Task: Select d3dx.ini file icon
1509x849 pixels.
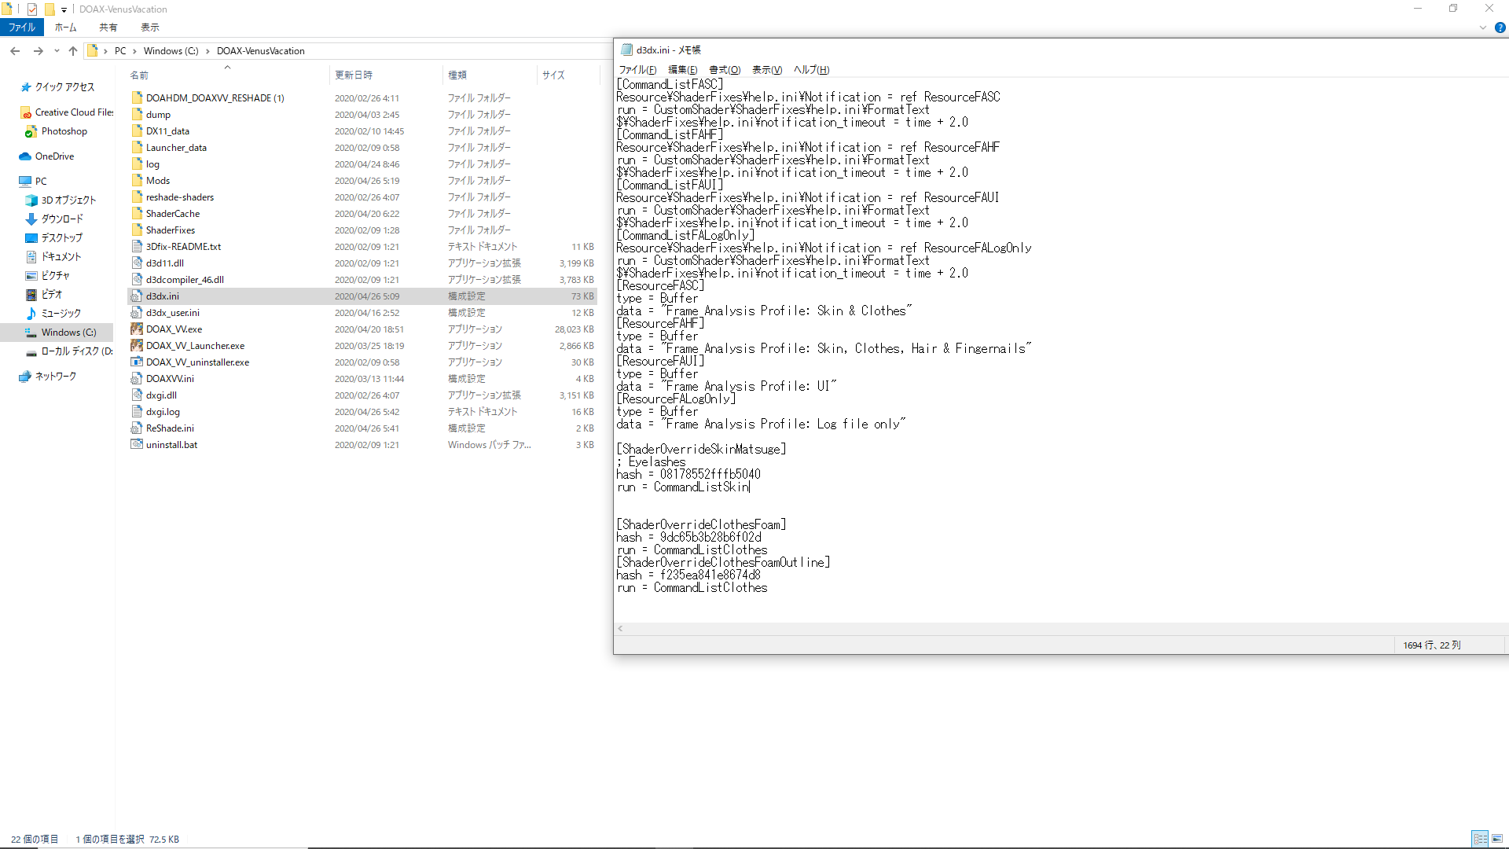Action: 137,296
